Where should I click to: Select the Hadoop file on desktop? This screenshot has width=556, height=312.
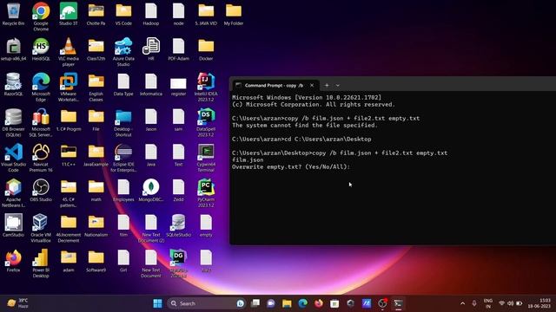tap(151, 14)
